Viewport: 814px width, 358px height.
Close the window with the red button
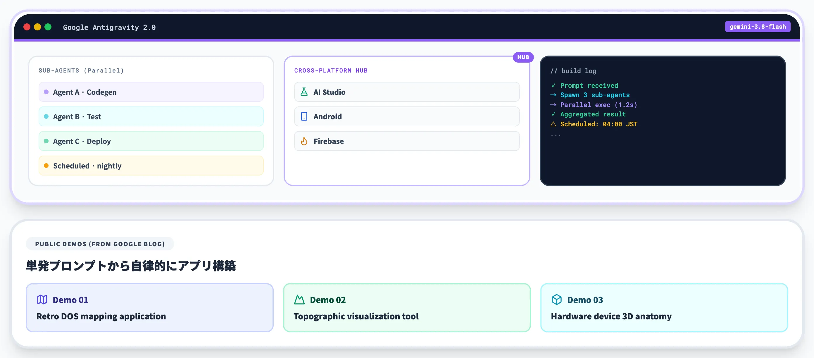[x=27, y=27]
